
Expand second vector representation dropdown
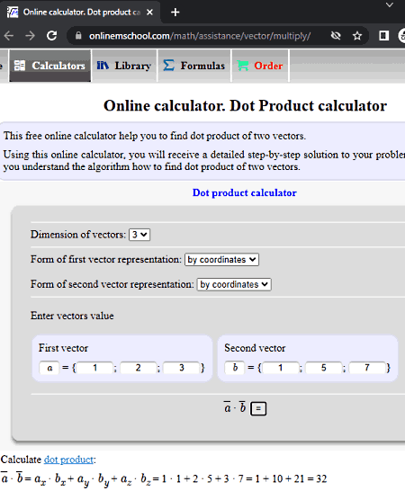pos(234,285)
